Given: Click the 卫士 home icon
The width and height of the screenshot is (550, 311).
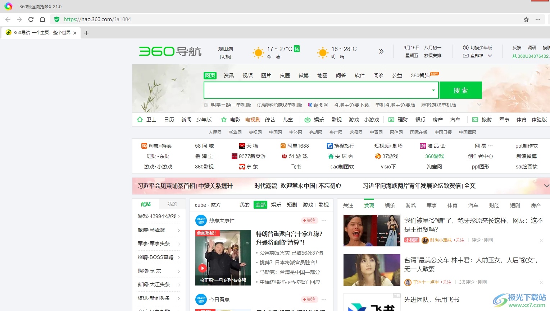Looking at the screenshot, I should pos(140,120).
